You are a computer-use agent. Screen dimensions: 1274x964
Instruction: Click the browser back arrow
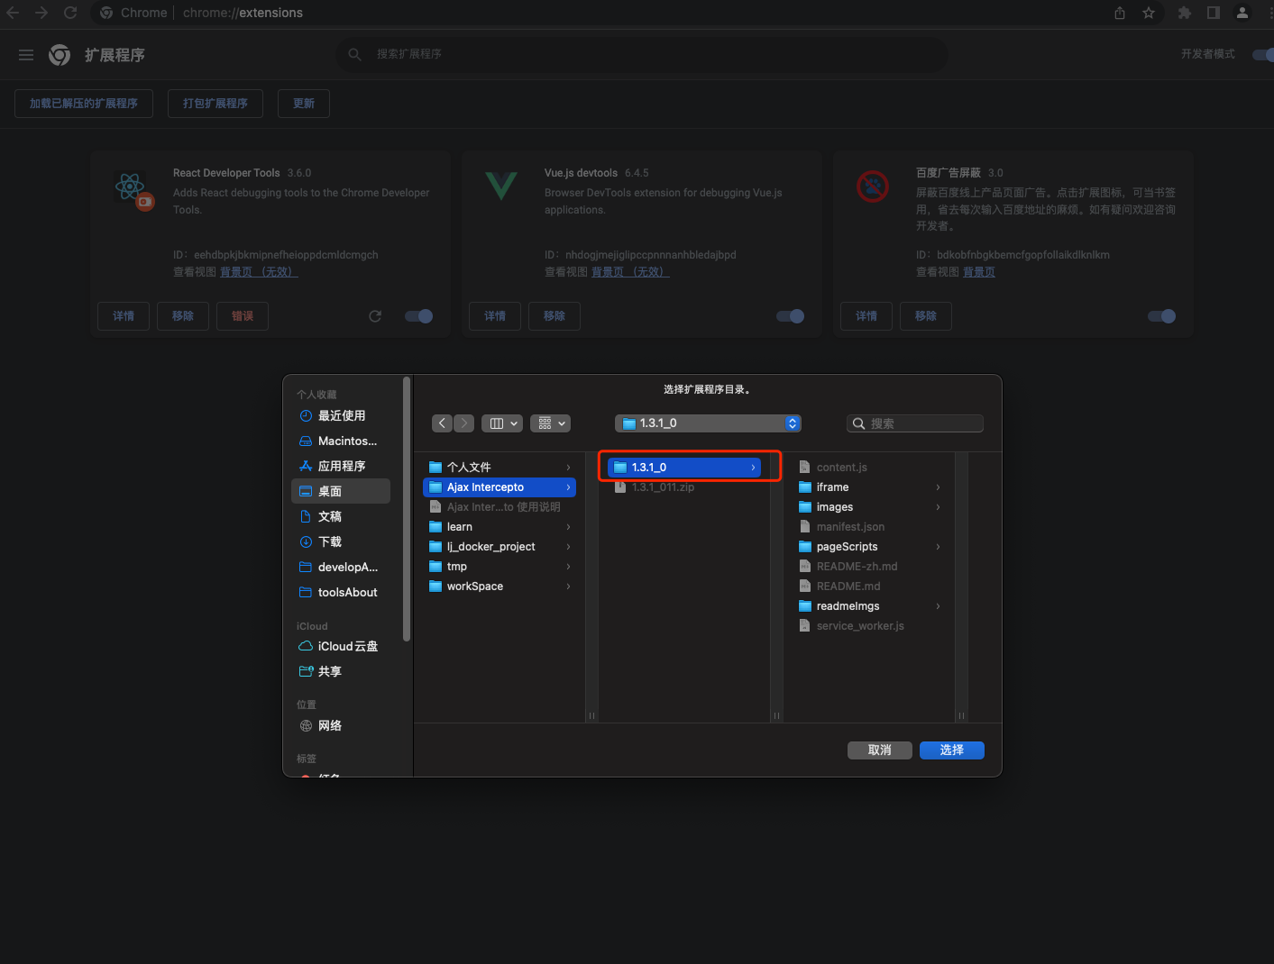pyautogui.click(x=13, y=13)
